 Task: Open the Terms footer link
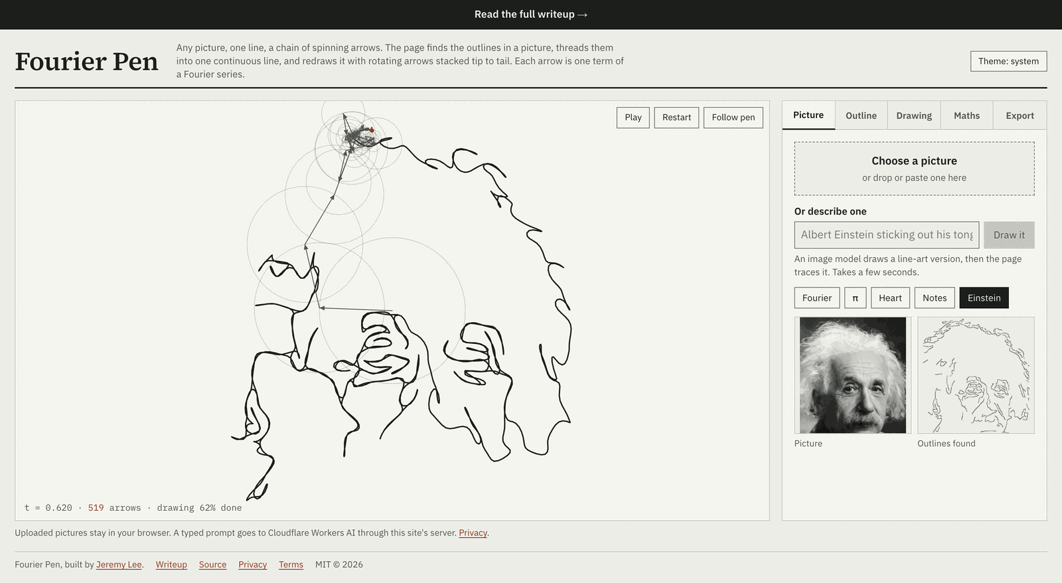(x=291, y=564)
